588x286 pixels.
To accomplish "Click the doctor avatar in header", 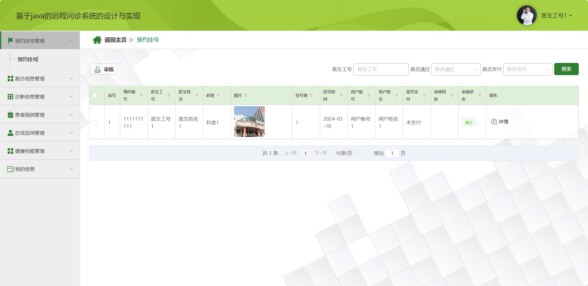I will [x=527, y=15].
